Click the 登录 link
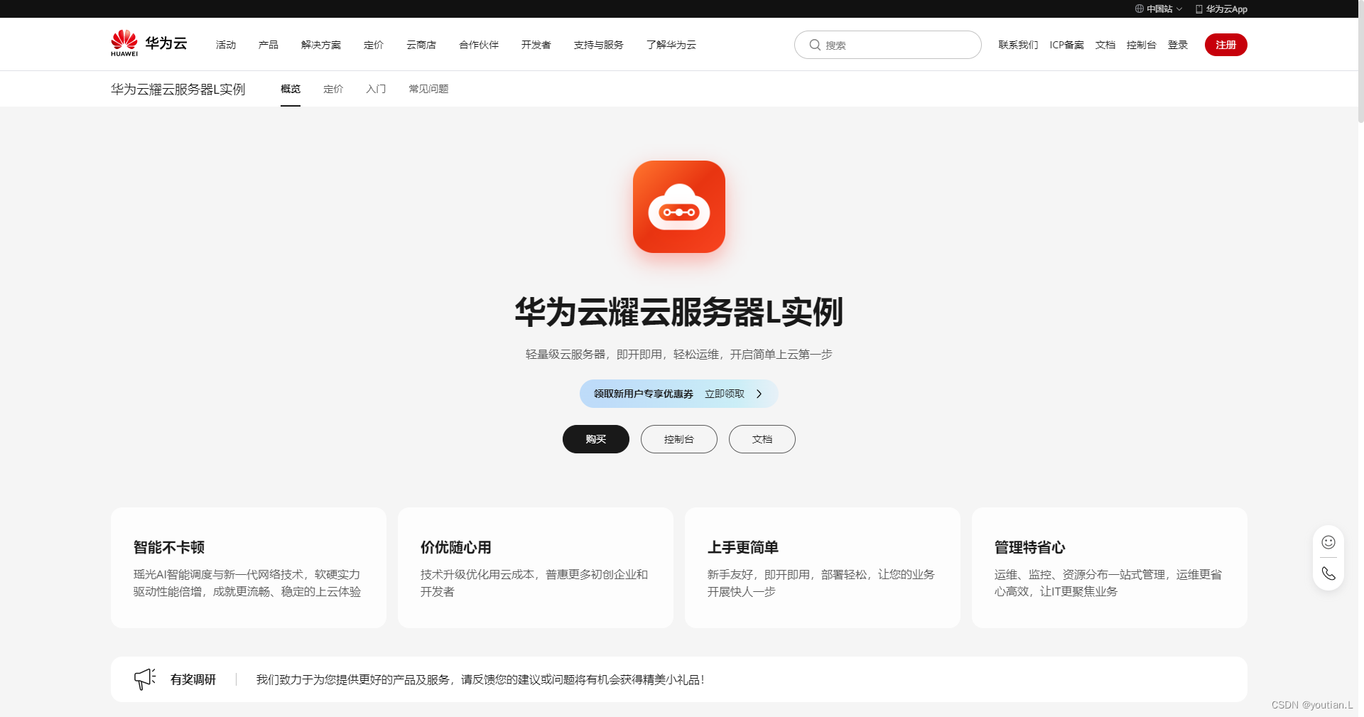 (x=1178, y=45)
